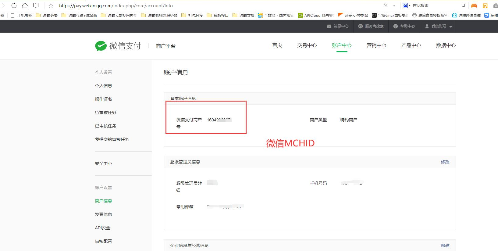Screen dimensions: 498x251
Task: Open 已审核任务 in sidebar
Action: [x=105, y=126]
